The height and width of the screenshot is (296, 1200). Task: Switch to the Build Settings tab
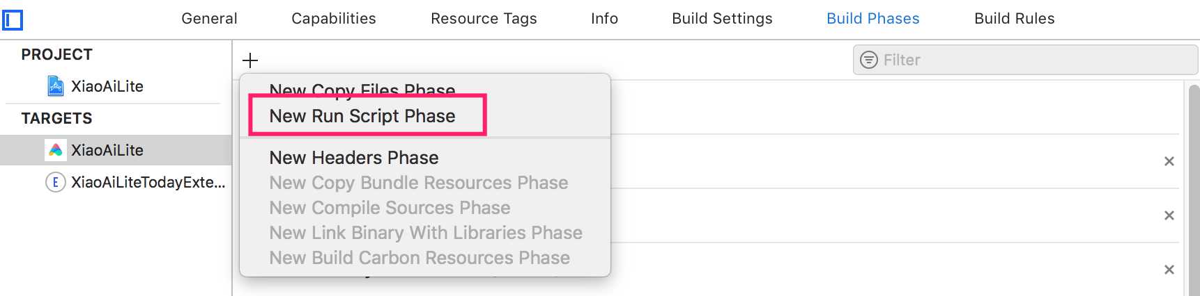pyautogui.click(x=722, y=19)
